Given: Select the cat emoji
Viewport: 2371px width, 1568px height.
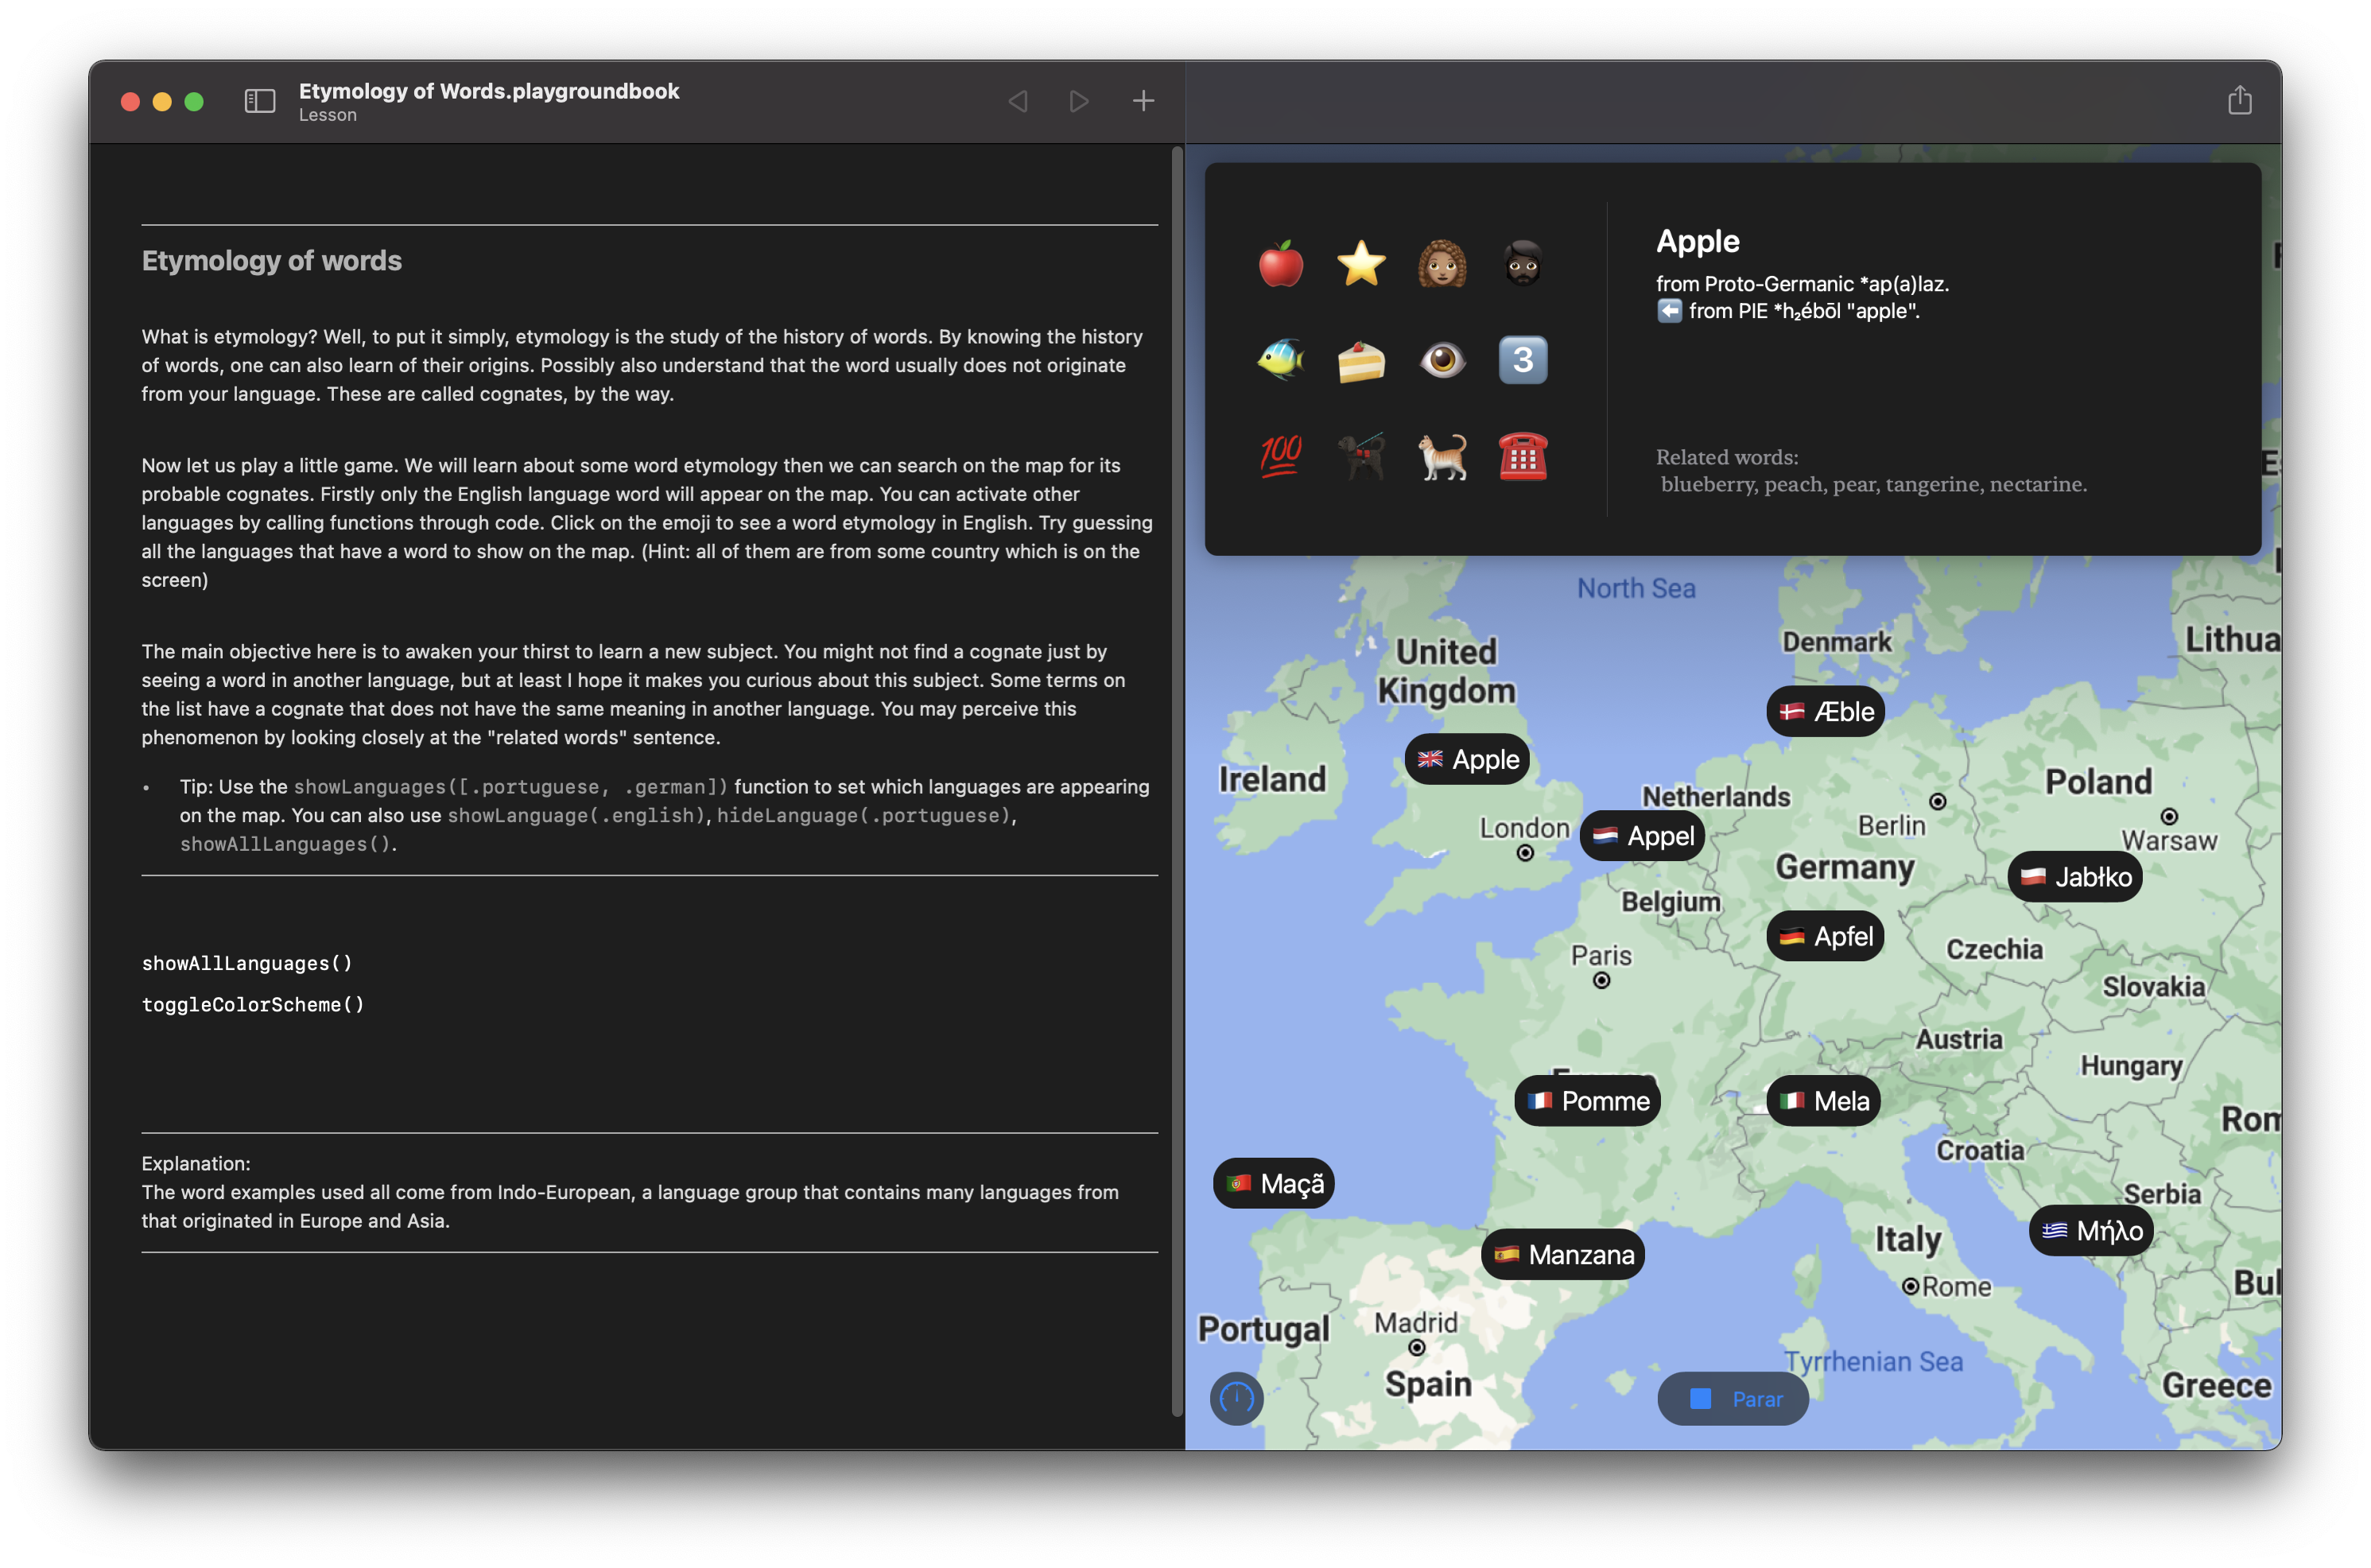Looking at the screenshot, I should point(1442,457).
